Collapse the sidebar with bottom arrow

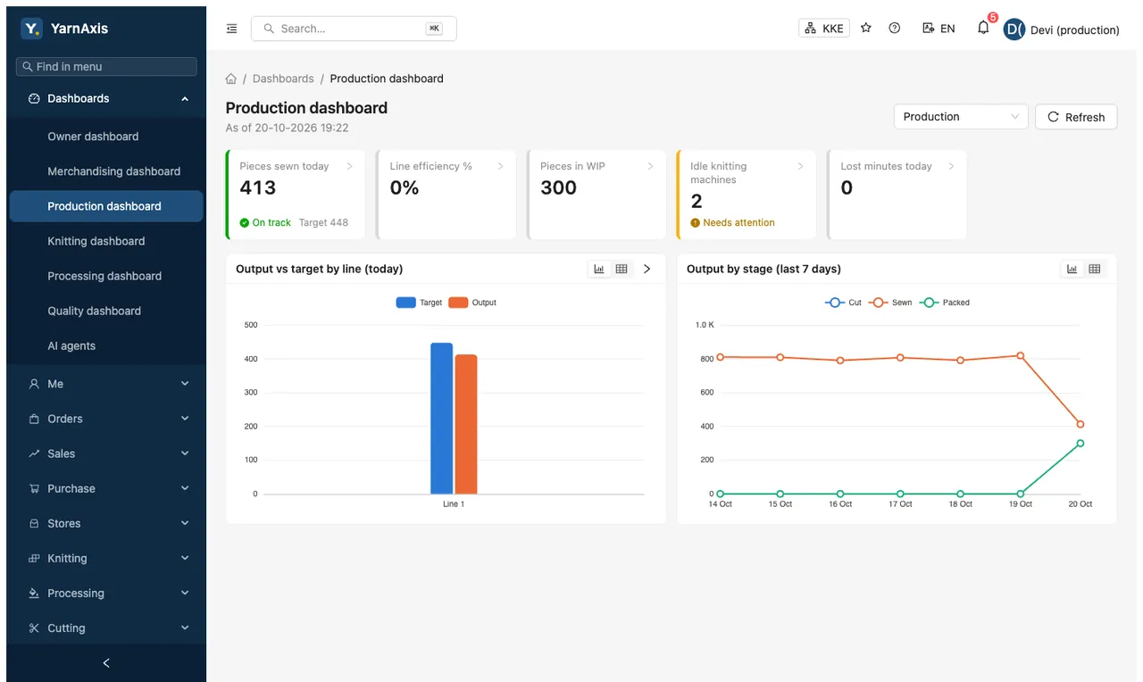click(106, 663)
